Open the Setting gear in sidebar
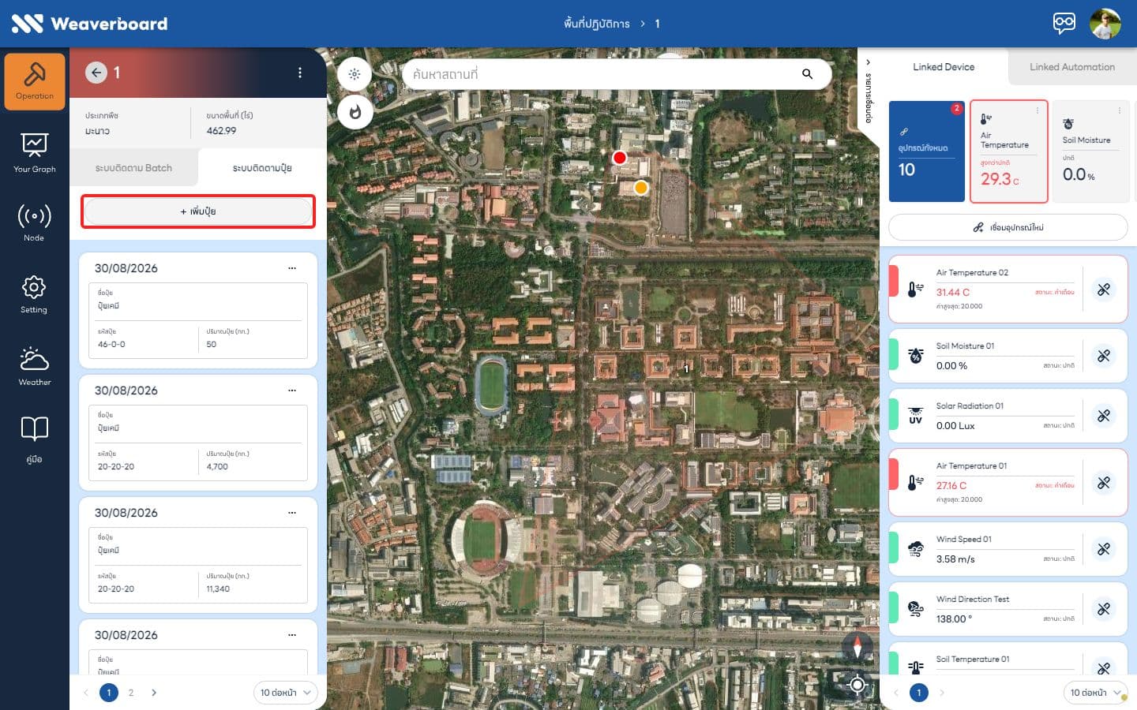This screenshot has width=1137, height=710. (x=34, y=294)
